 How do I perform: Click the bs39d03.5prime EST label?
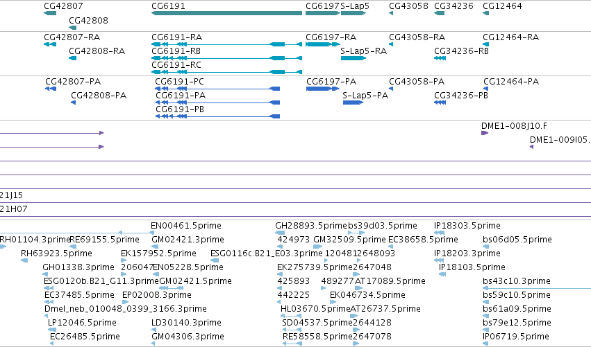pos(382,226)
